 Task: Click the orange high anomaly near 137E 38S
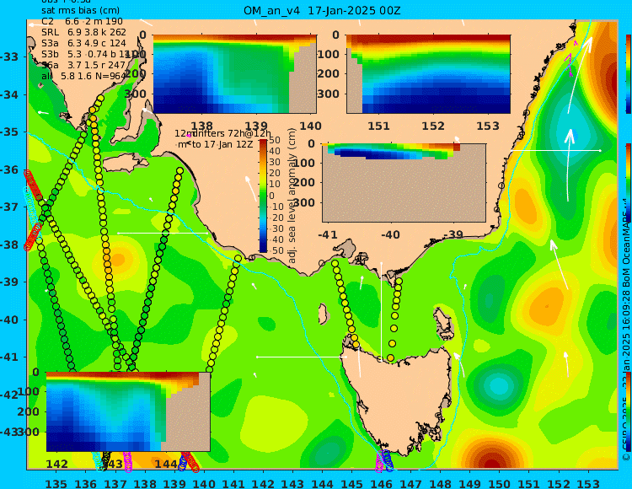click(117, 259)
